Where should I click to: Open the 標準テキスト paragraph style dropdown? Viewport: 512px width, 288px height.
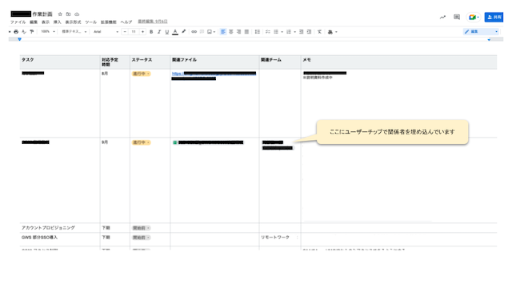click(x=74, y=32)
